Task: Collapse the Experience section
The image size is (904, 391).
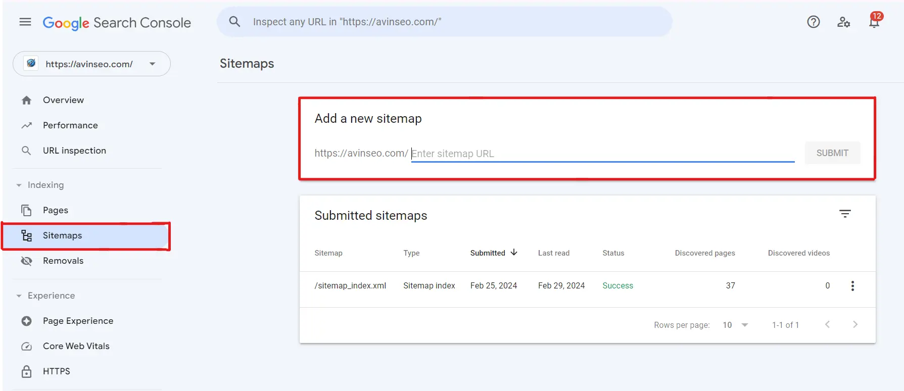Action: (19, 296)
